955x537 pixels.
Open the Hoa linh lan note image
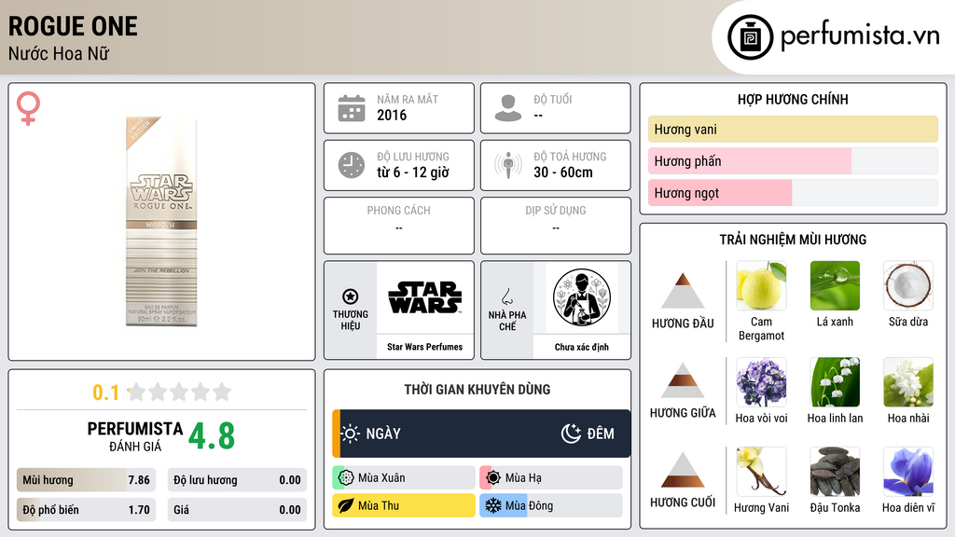coord(835,381)
